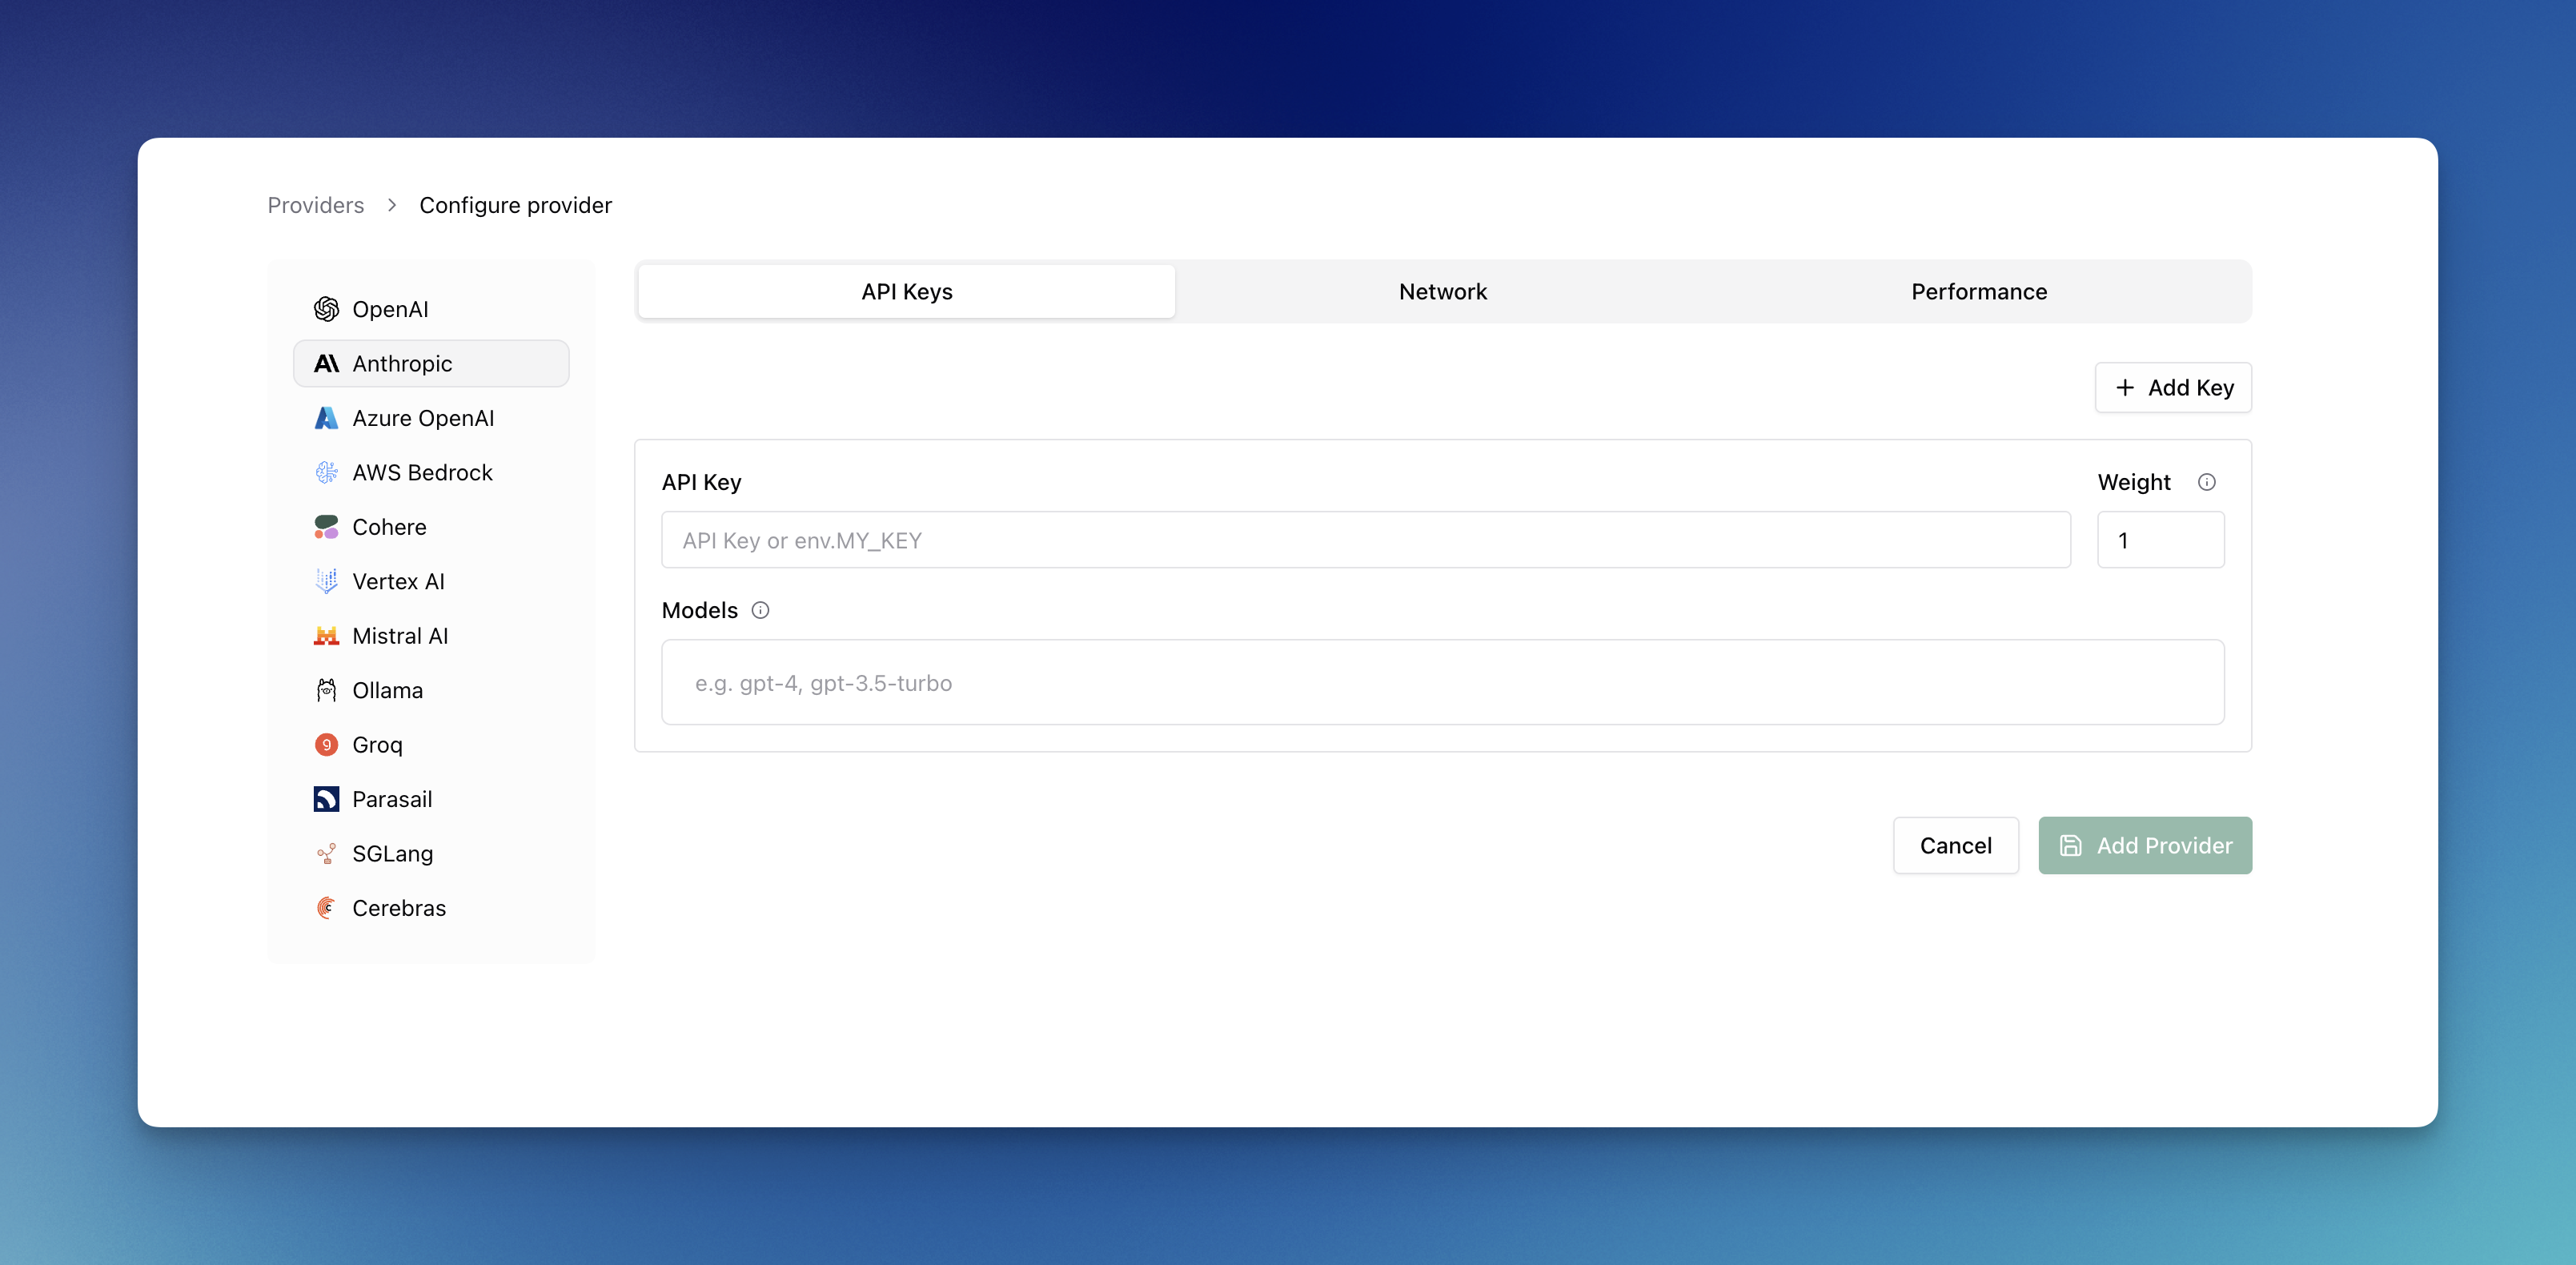The width and height of the screenshot is (2576, 1265).
Task: Click the Add Key button
Action: (x=2173, y=387)
